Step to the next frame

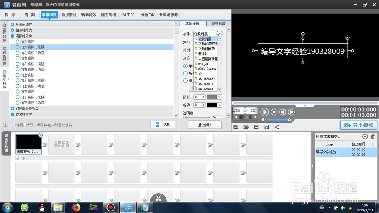(291, 112)
